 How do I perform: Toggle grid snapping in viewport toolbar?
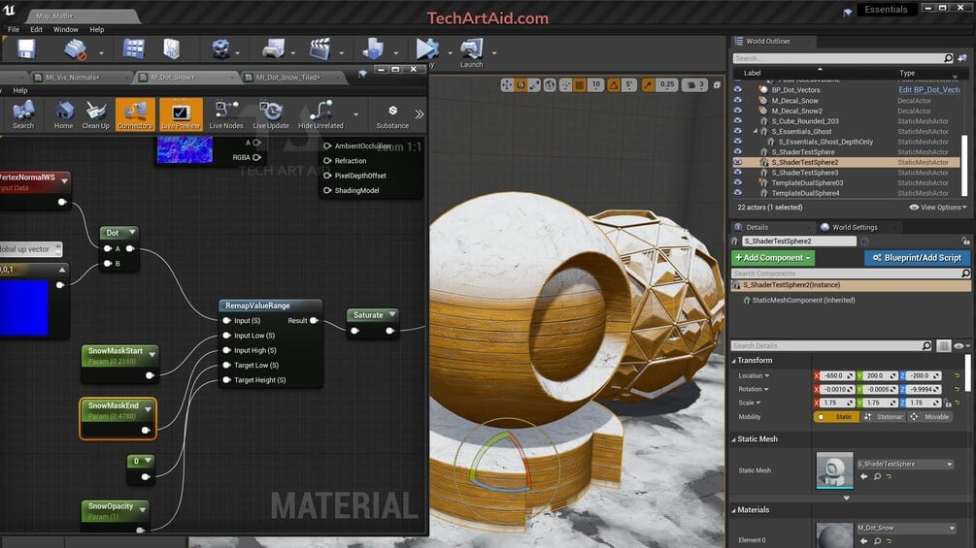tap(580, 84)
